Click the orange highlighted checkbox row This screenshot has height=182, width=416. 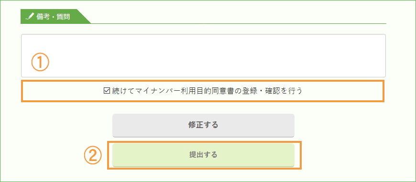point(202,91)
